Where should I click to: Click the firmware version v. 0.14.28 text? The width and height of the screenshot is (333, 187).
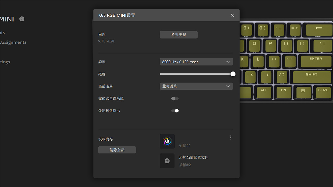[x=106, y=41]
